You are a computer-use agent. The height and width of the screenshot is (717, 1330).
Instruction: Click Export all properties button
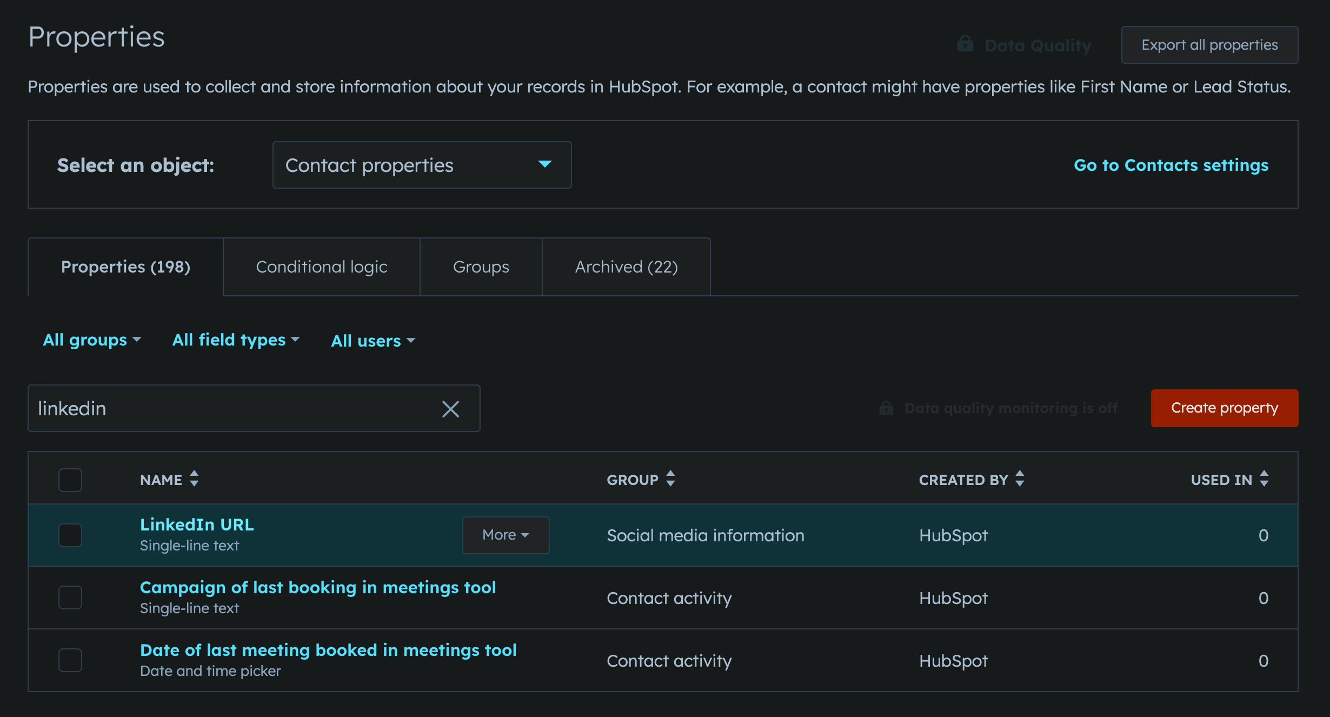tap(1209, 45)
